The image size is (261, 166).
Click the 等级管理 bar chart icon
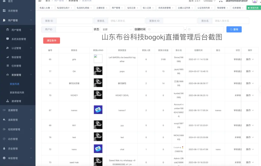point(8,57)
